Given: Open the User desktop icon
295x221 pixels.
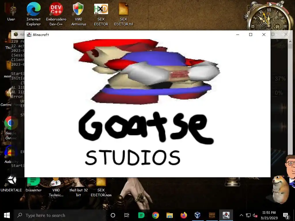Looking at the screenshot, I should point(11,12).
